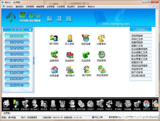Select 企业网站 button in navigation sidebar
The width and height of the screenshot is (160, 121).
click(x=17, y=66)
